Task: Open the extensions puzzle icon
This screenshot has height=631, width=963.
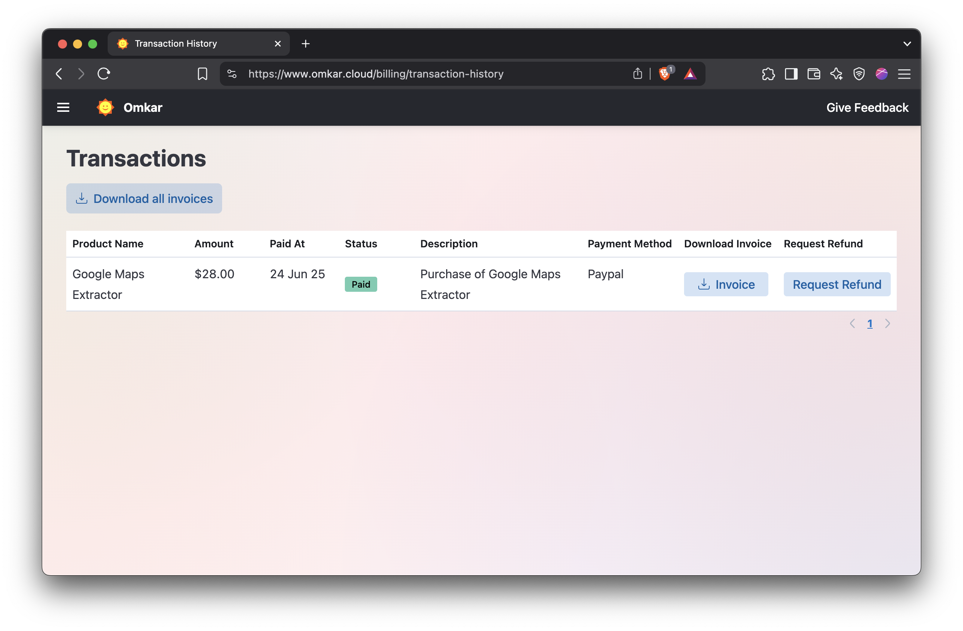Action: 768,74
